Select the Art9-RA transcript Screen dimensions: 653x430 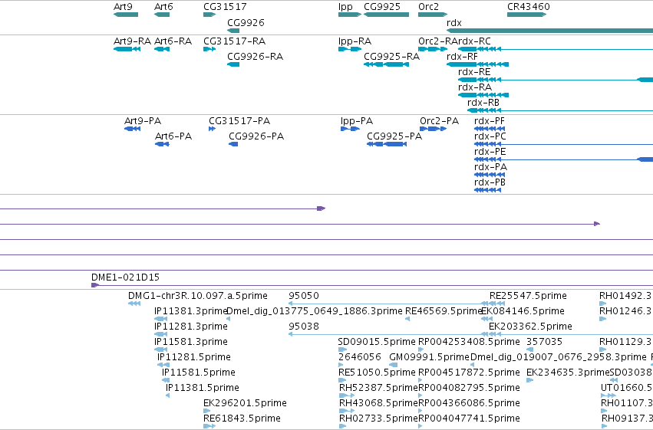tap(127, 49)
